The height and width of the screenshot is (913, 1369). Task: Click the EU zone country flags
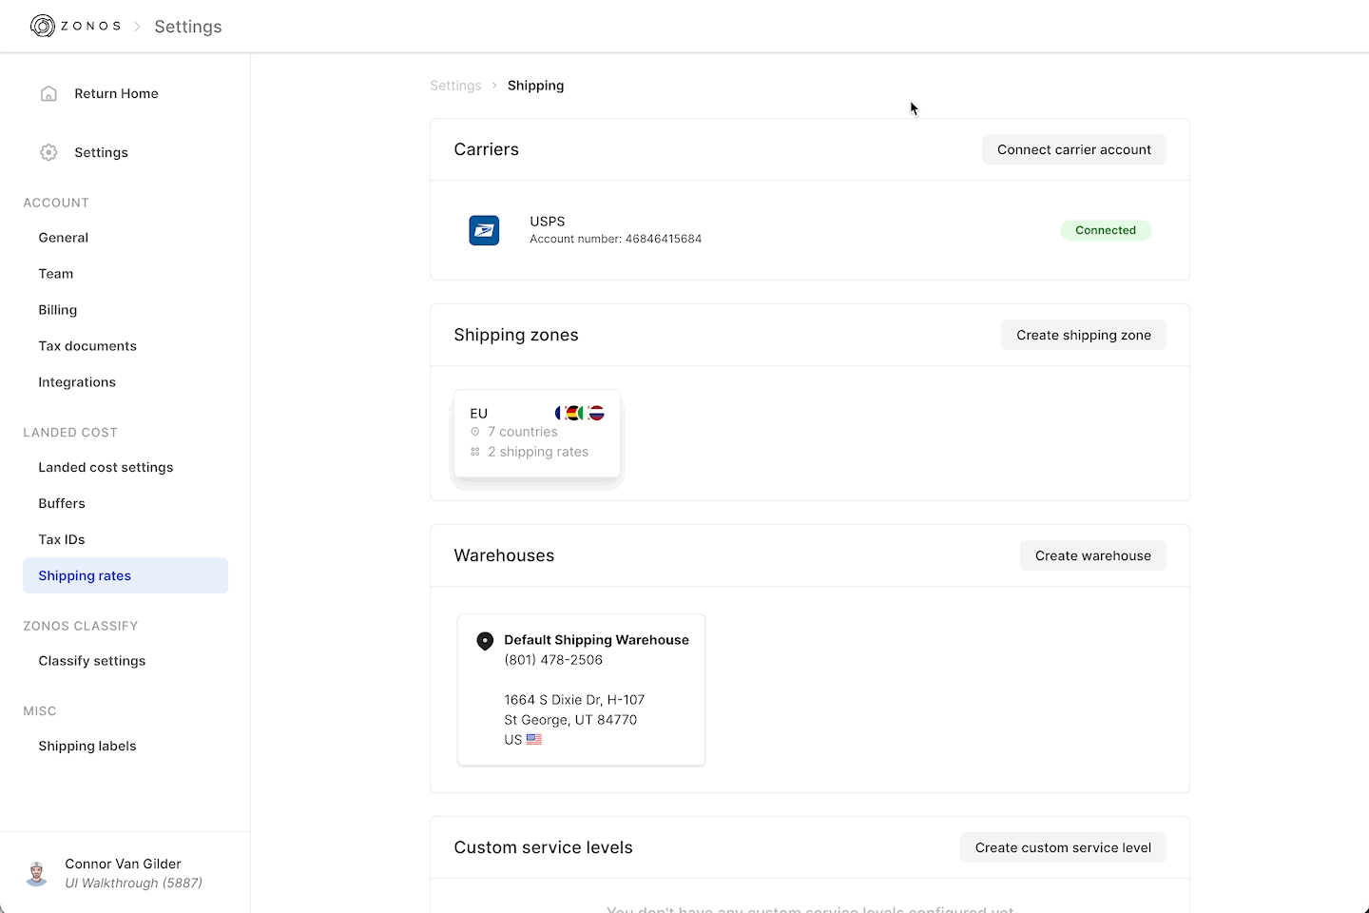point(580,413)
